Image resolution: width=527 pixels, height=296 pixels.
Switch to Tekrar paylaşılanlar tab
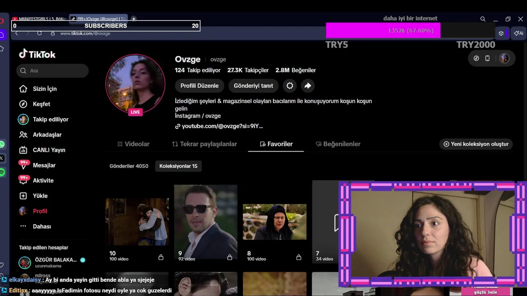coord(205,144)
